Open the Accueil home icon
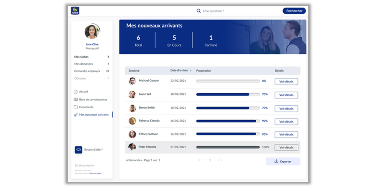This screenshot has height=188, width=376. click(76, 92)
